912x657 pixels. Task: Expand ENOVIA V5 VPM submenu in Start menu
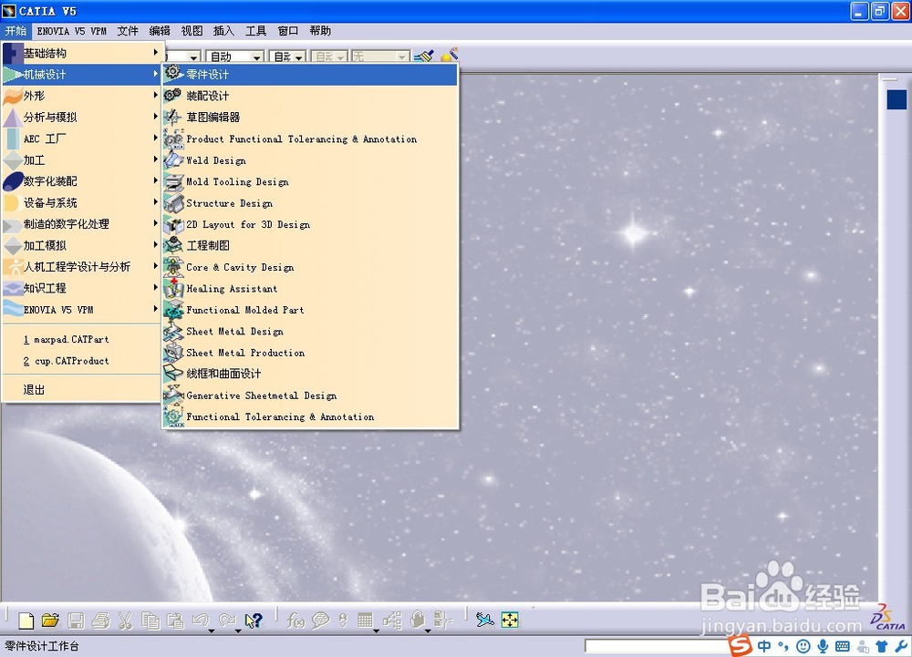point(81,310)
